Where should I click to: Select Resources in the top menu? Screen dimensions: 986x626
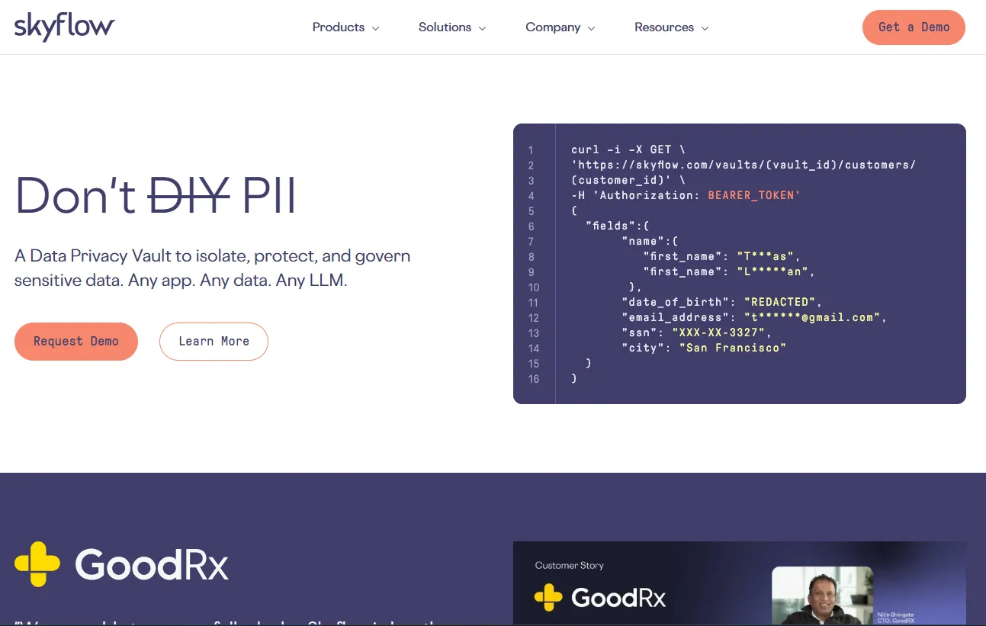coord(663,27)
